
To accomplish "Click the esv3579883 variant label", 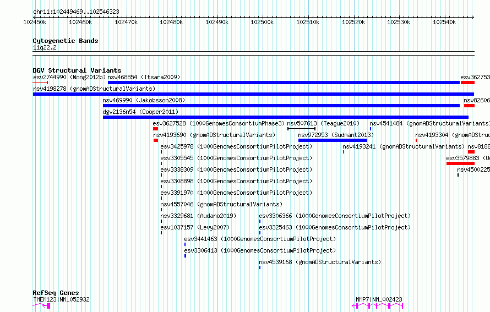I will pos(468,158).
